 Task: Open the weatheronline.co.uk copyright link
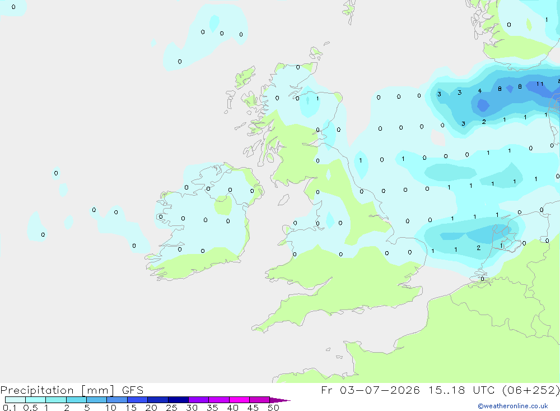513,406
